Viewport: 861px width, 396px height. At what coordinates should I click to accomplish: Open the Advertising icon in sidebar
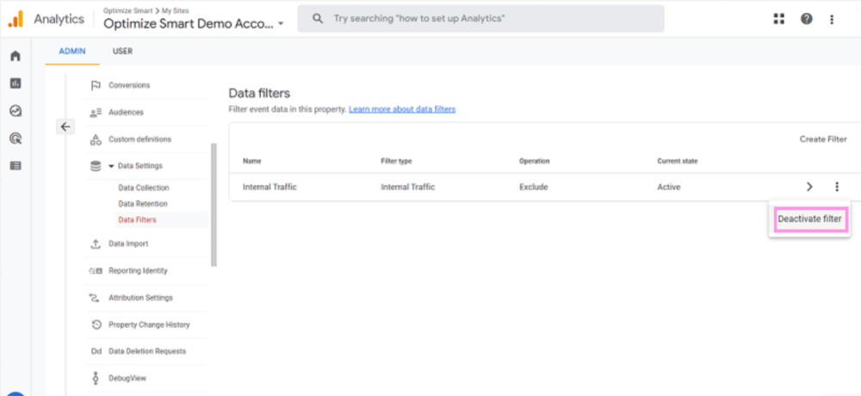point(15,138)
